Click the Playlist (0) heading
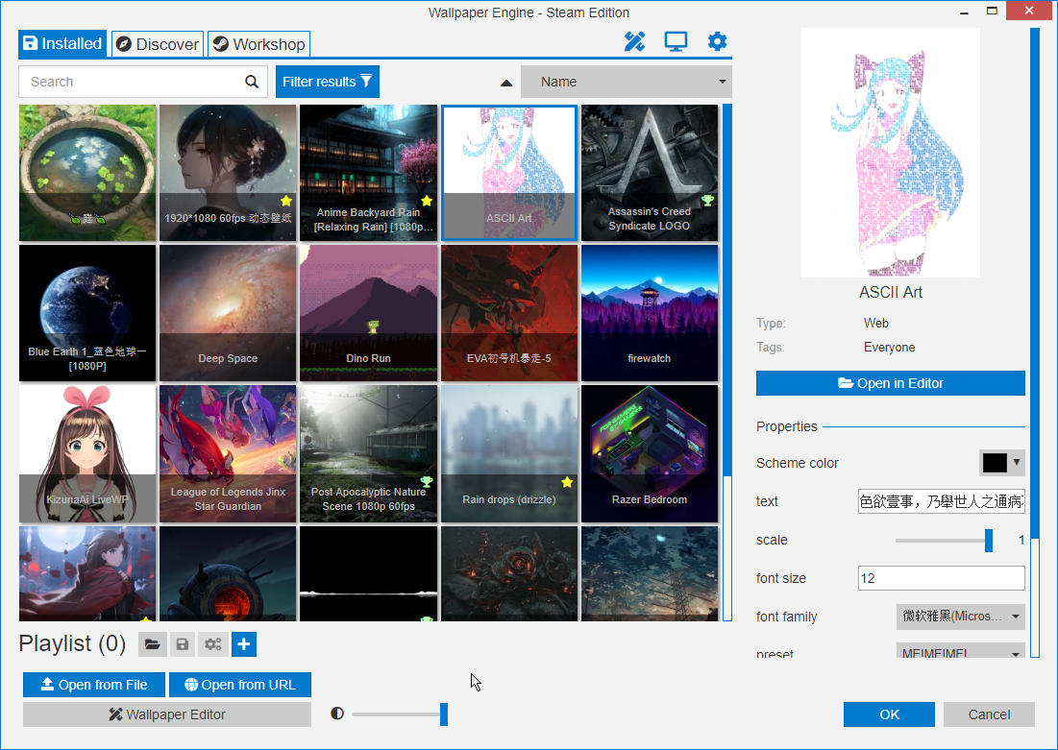The height and width of the screenshot is (750, 1058). 72,644
